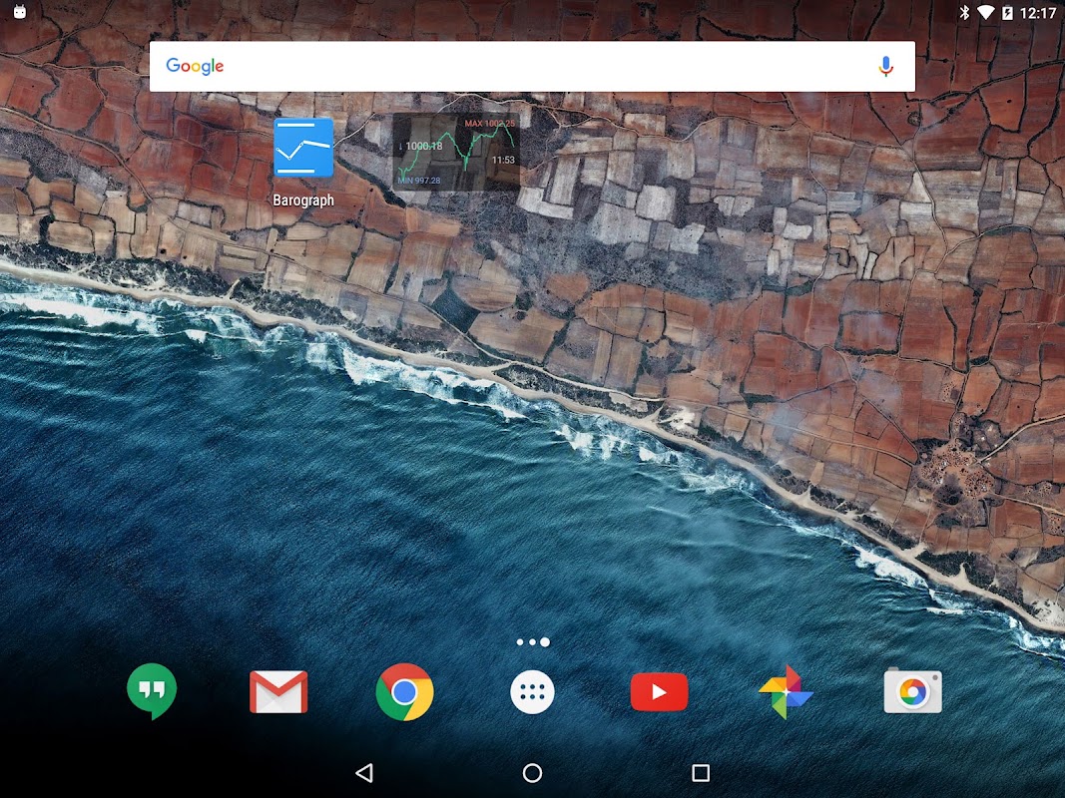Viewport: 1065px width, 798px height.
Task: Tap the notification icon at top-left
Action: pyautogui.click(x=20, y=12)
